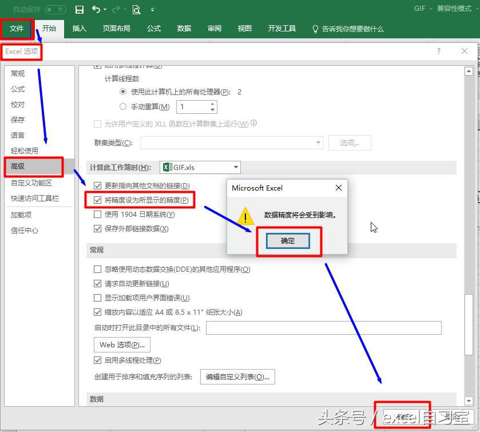This screenshot has width=480, height=432.
Task: Toggle the AutoSave switch
Action: pyautogui.click(x=55, y=10)
